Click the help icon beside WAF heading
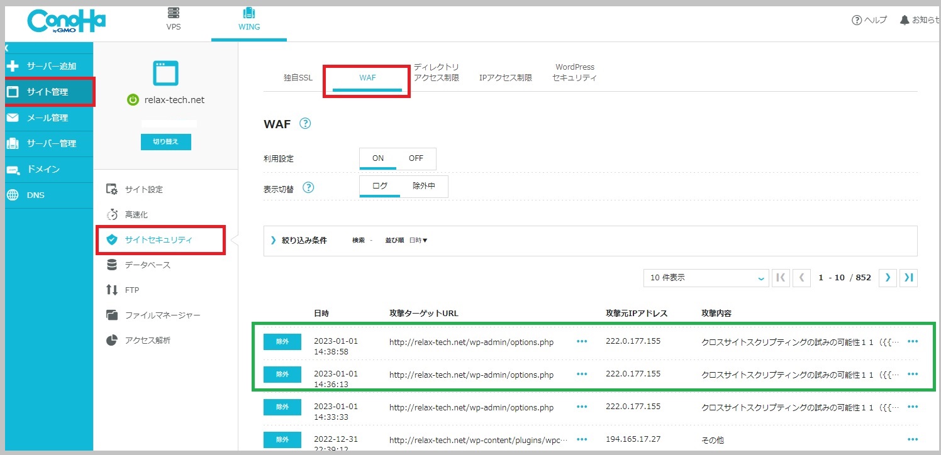The width and height of the screenshot is (941, 455). 305,124
